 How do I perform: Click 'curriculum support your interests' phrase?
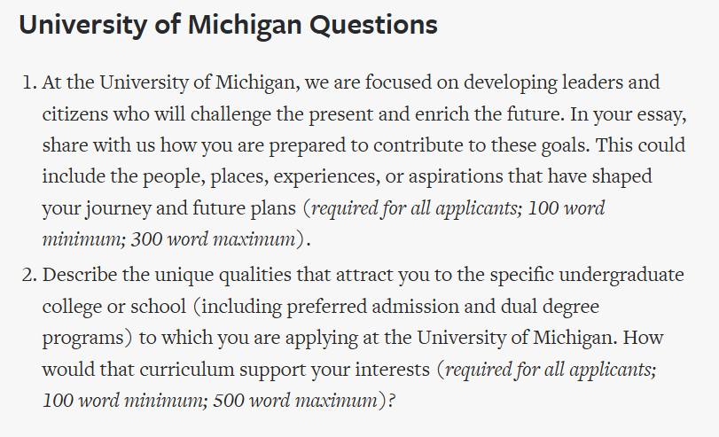(x=285, y=370)
